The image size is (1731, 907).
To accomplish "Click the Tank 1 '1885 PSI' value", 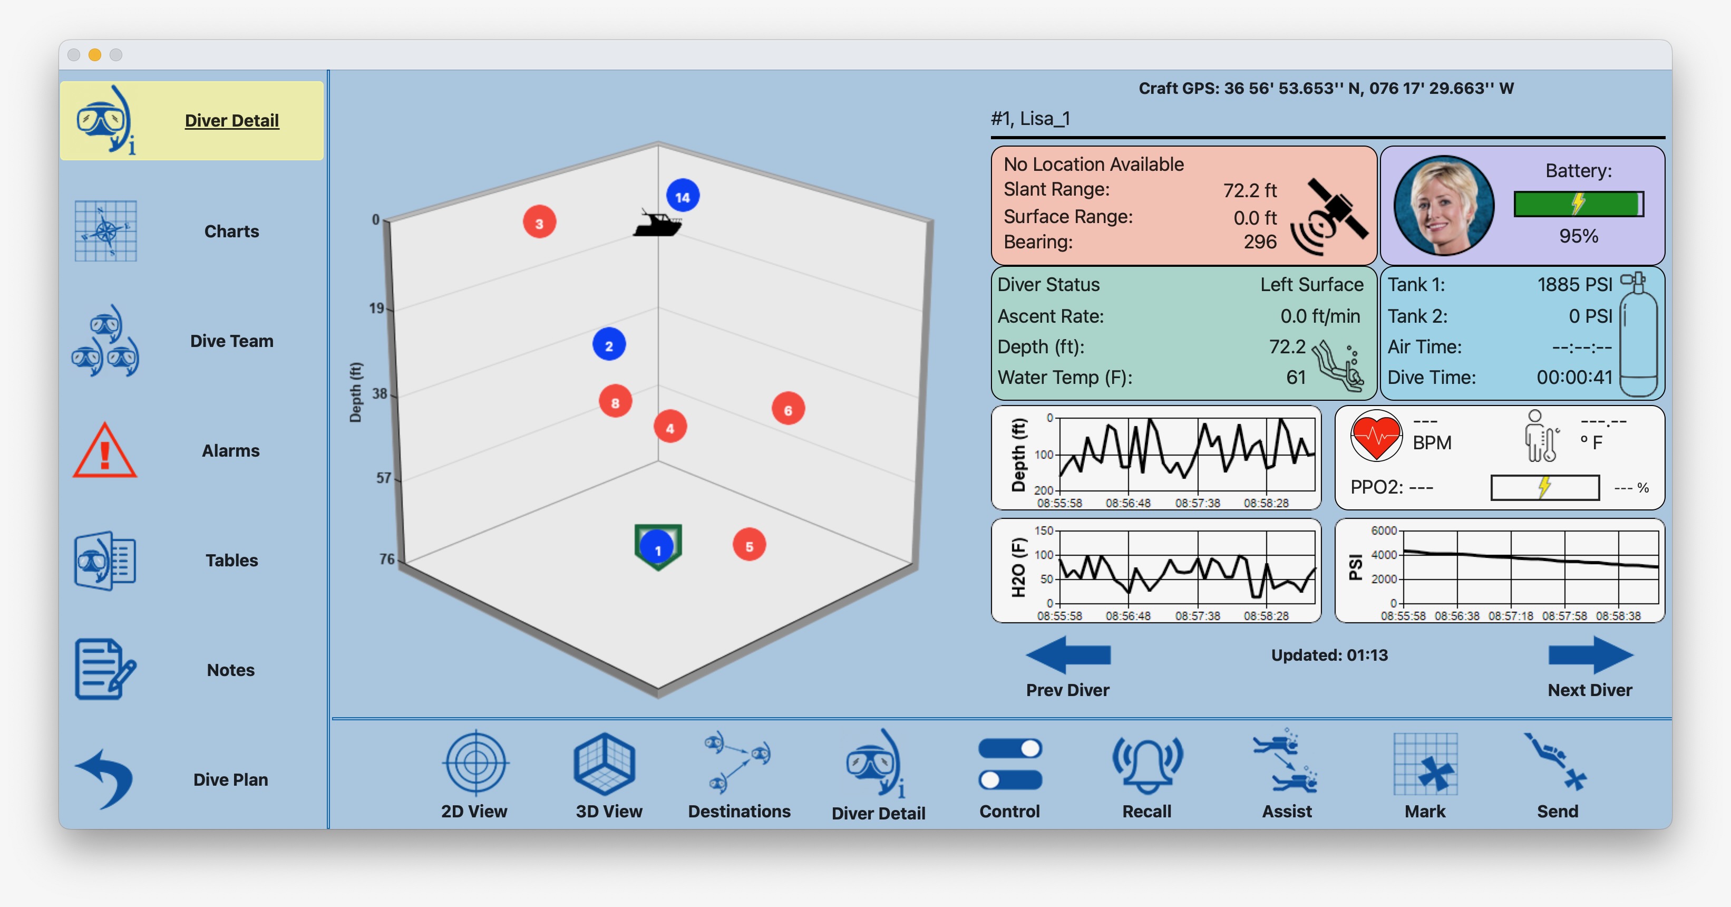I will pos(1574,284).
